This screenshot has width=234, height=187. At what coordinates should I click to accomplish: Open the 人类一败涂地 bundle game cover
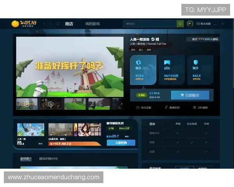click(30, 130)
